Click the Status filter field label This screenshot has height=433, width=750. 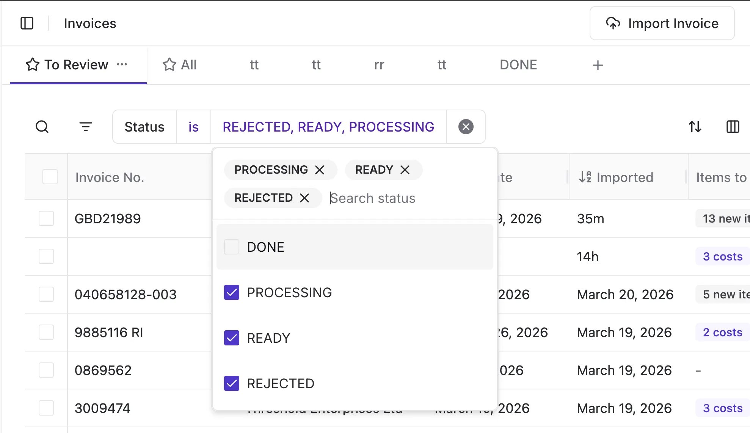(x=144, y=127)
